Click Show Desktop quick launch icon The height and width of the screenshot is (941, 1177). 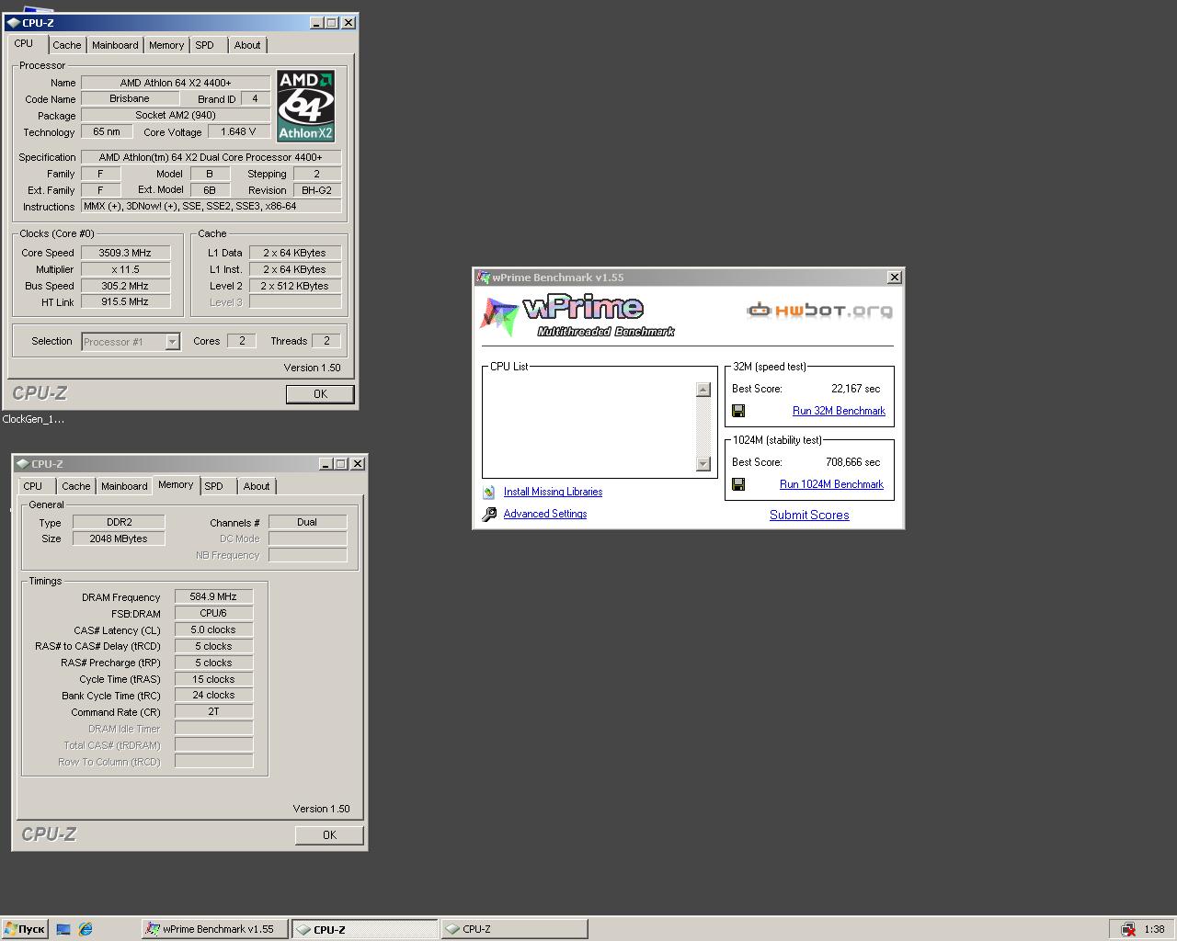point(63,929)
